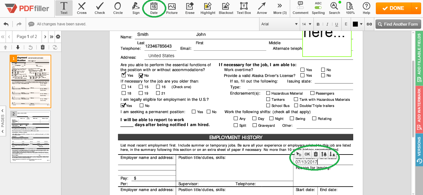Image resolution: width=423 pixels, height=195 pixels.
Task: Move the page down
Action: 18,47
